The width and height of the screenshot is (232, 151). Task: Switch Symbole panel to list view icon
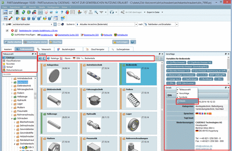[x=161, y=58]
